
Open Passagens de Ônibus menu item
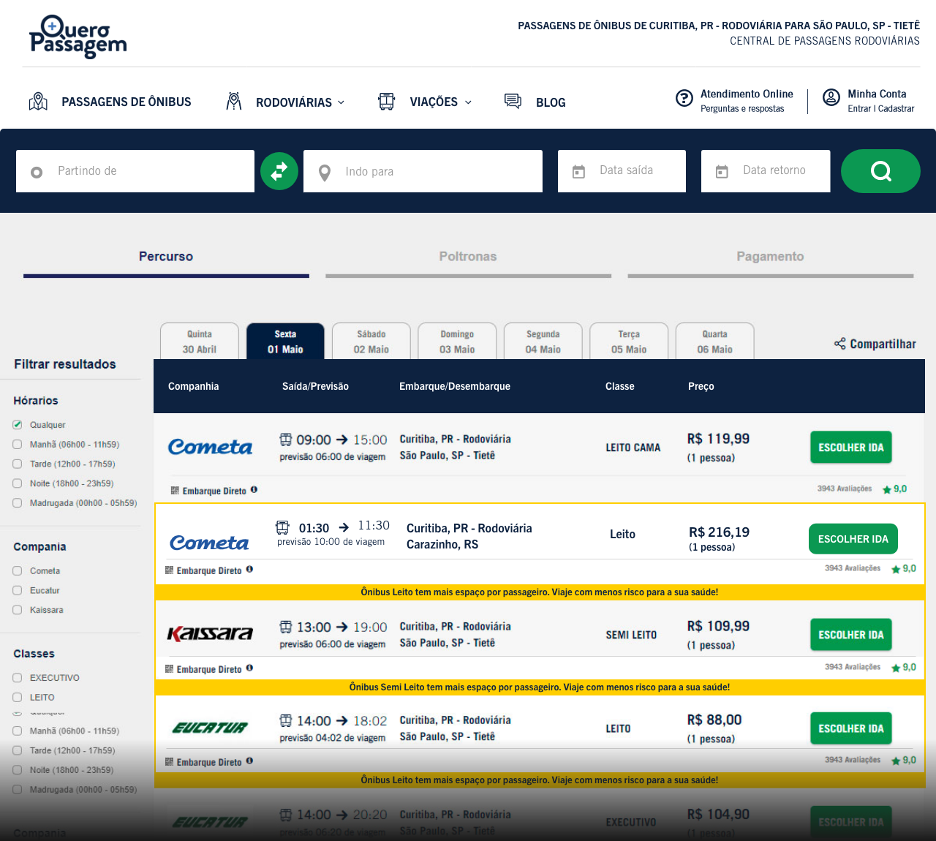pyautogui.click(x=127, y=102)
